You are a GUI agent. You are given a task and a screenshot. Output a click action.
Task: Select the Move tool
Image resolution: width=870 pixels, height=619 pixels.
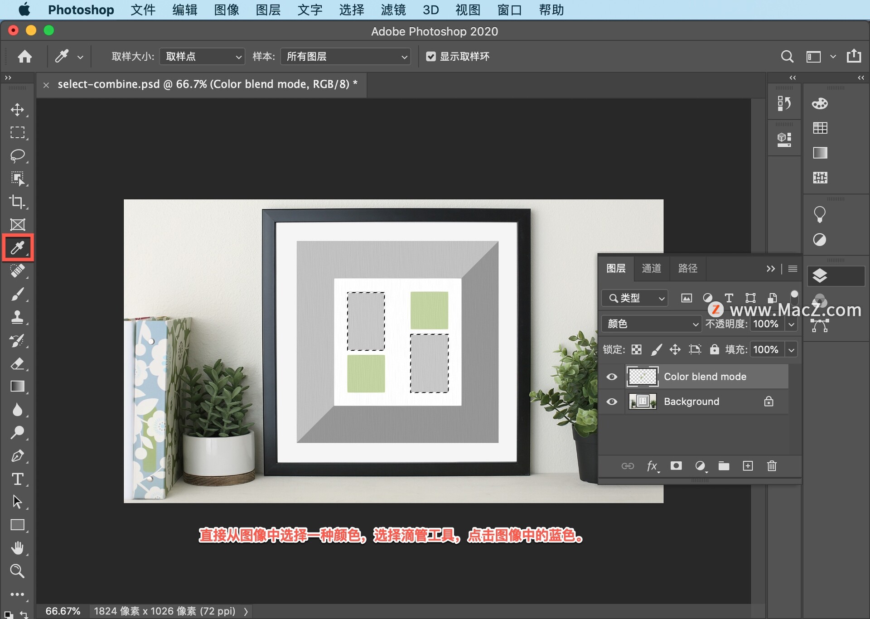17,109
